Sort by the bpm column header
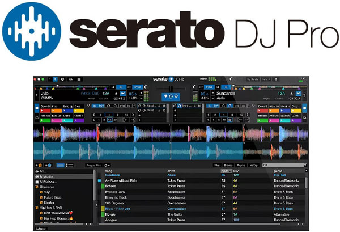 pos(226,171)
